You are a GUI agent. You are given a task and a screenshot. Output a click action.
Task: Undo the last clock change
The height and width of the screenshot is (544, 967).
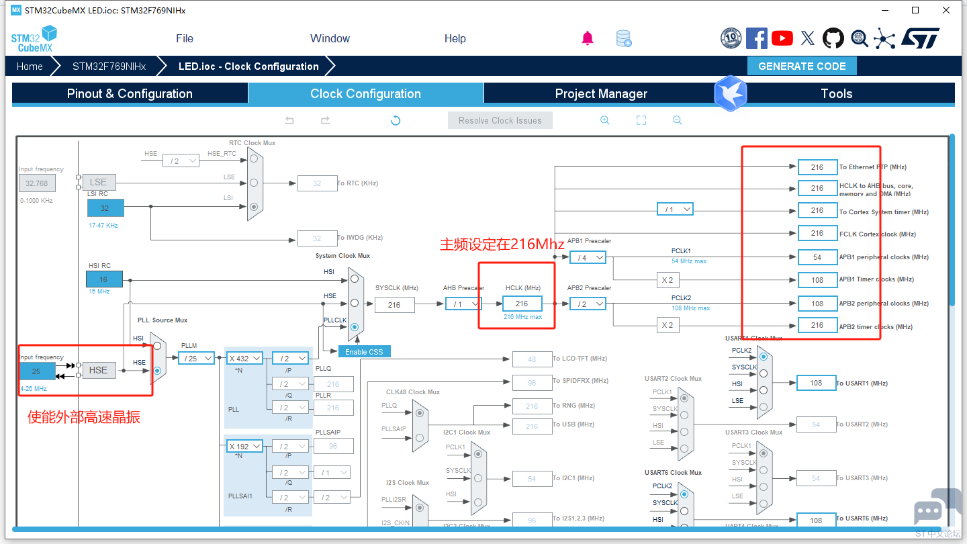289,120
